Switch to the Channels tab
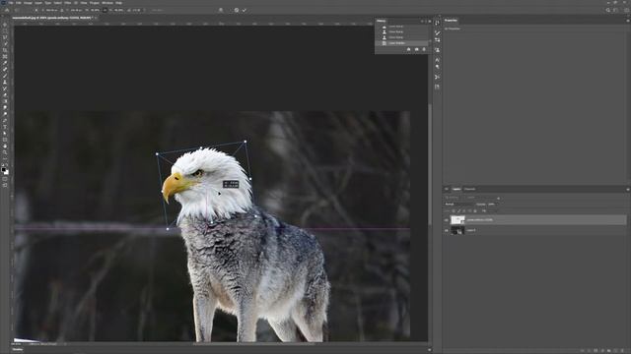 469,189
